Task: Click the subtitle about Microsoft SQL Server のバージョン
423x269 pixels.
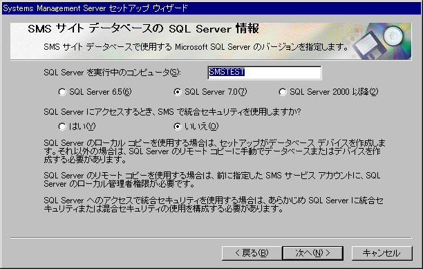Action: [x=196, y=47]
